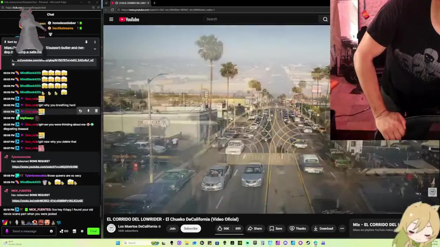Share the El Corrido del Lowrider video
Viewport: 440px width, 247px height.
pos(255,228)
